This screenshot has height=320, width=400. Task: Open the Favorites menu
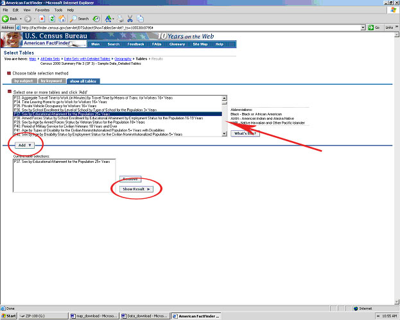(x=42, y=10)
